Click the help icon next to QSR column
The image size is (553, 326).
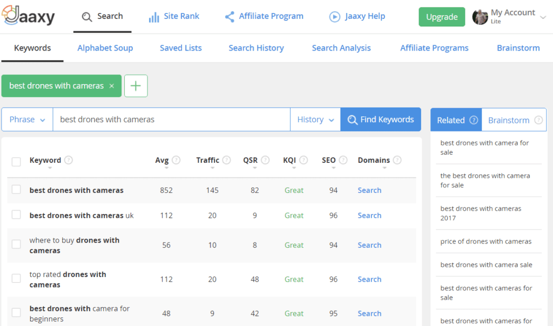265,160
